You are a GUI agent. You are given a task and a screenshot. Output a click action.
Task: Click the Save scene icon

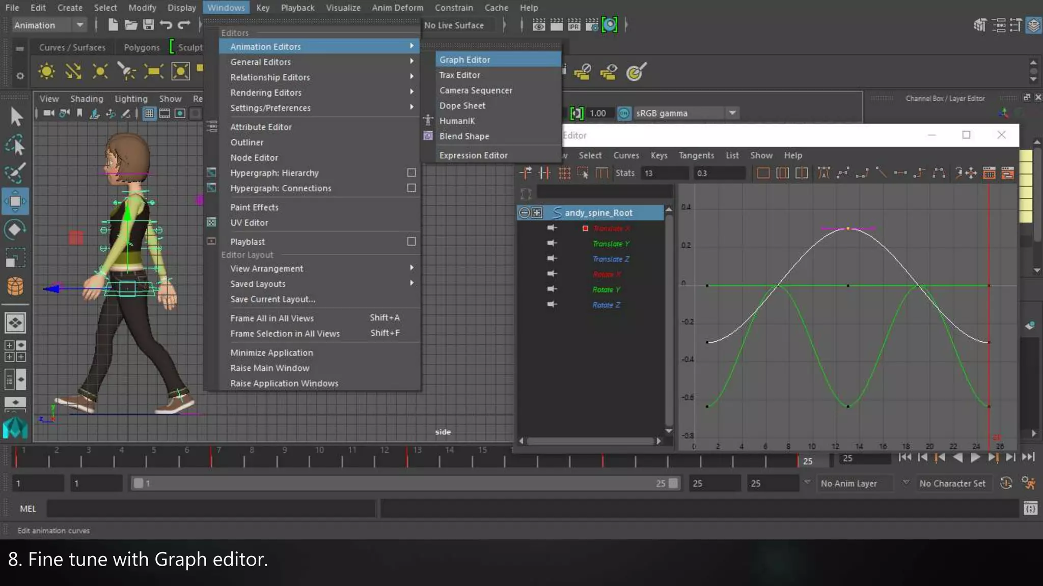tap(148, 24)
